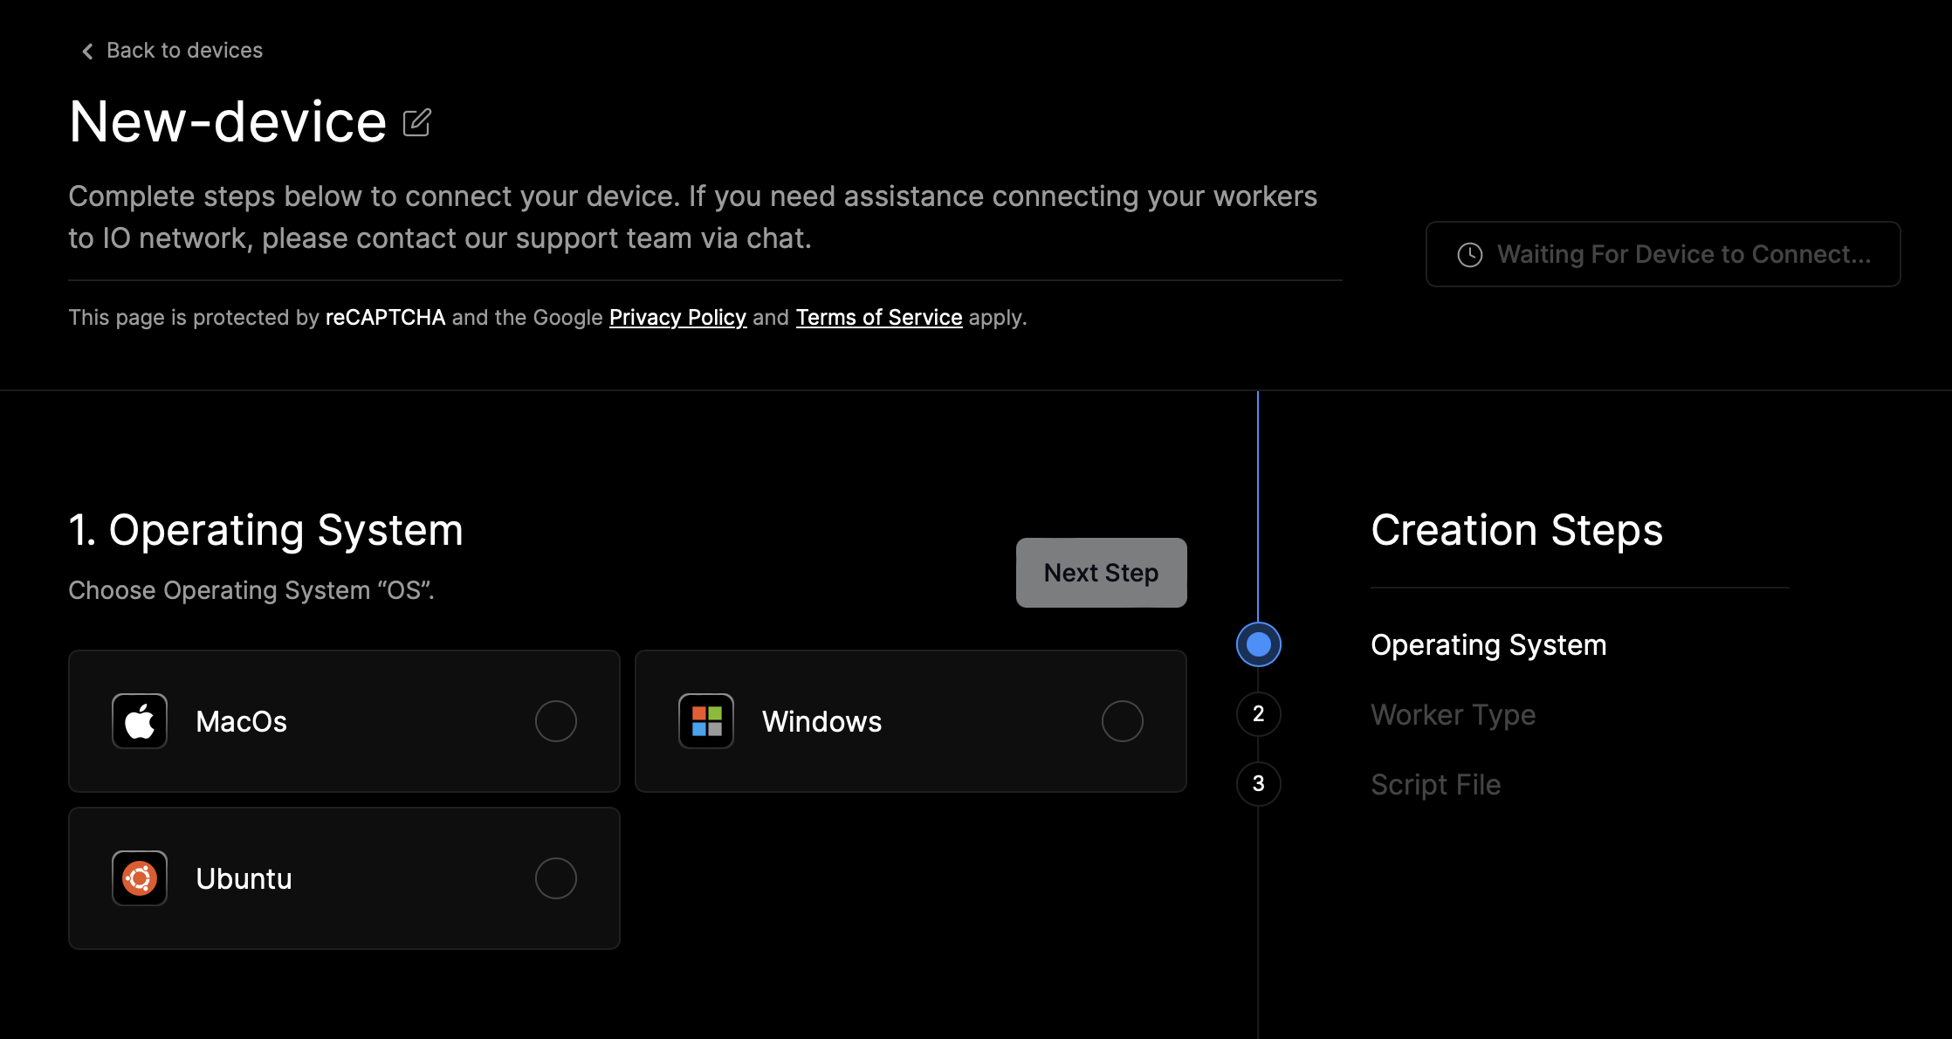Click 'Choose Operating System "OS".' text
Screen dimensions: 1952x1039
[x=251, y=590]
